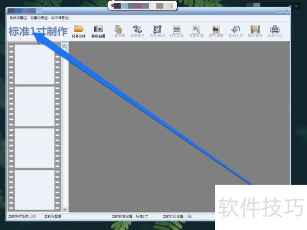Screen dimensions: 307x230
Task: Click the status text ending in 0/0
Action: (x=22, y=216)
